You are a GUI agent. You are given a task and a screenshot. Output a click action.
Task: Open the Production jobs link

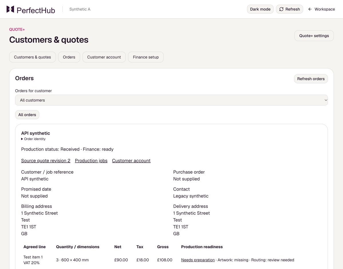(x=91, y=161)
